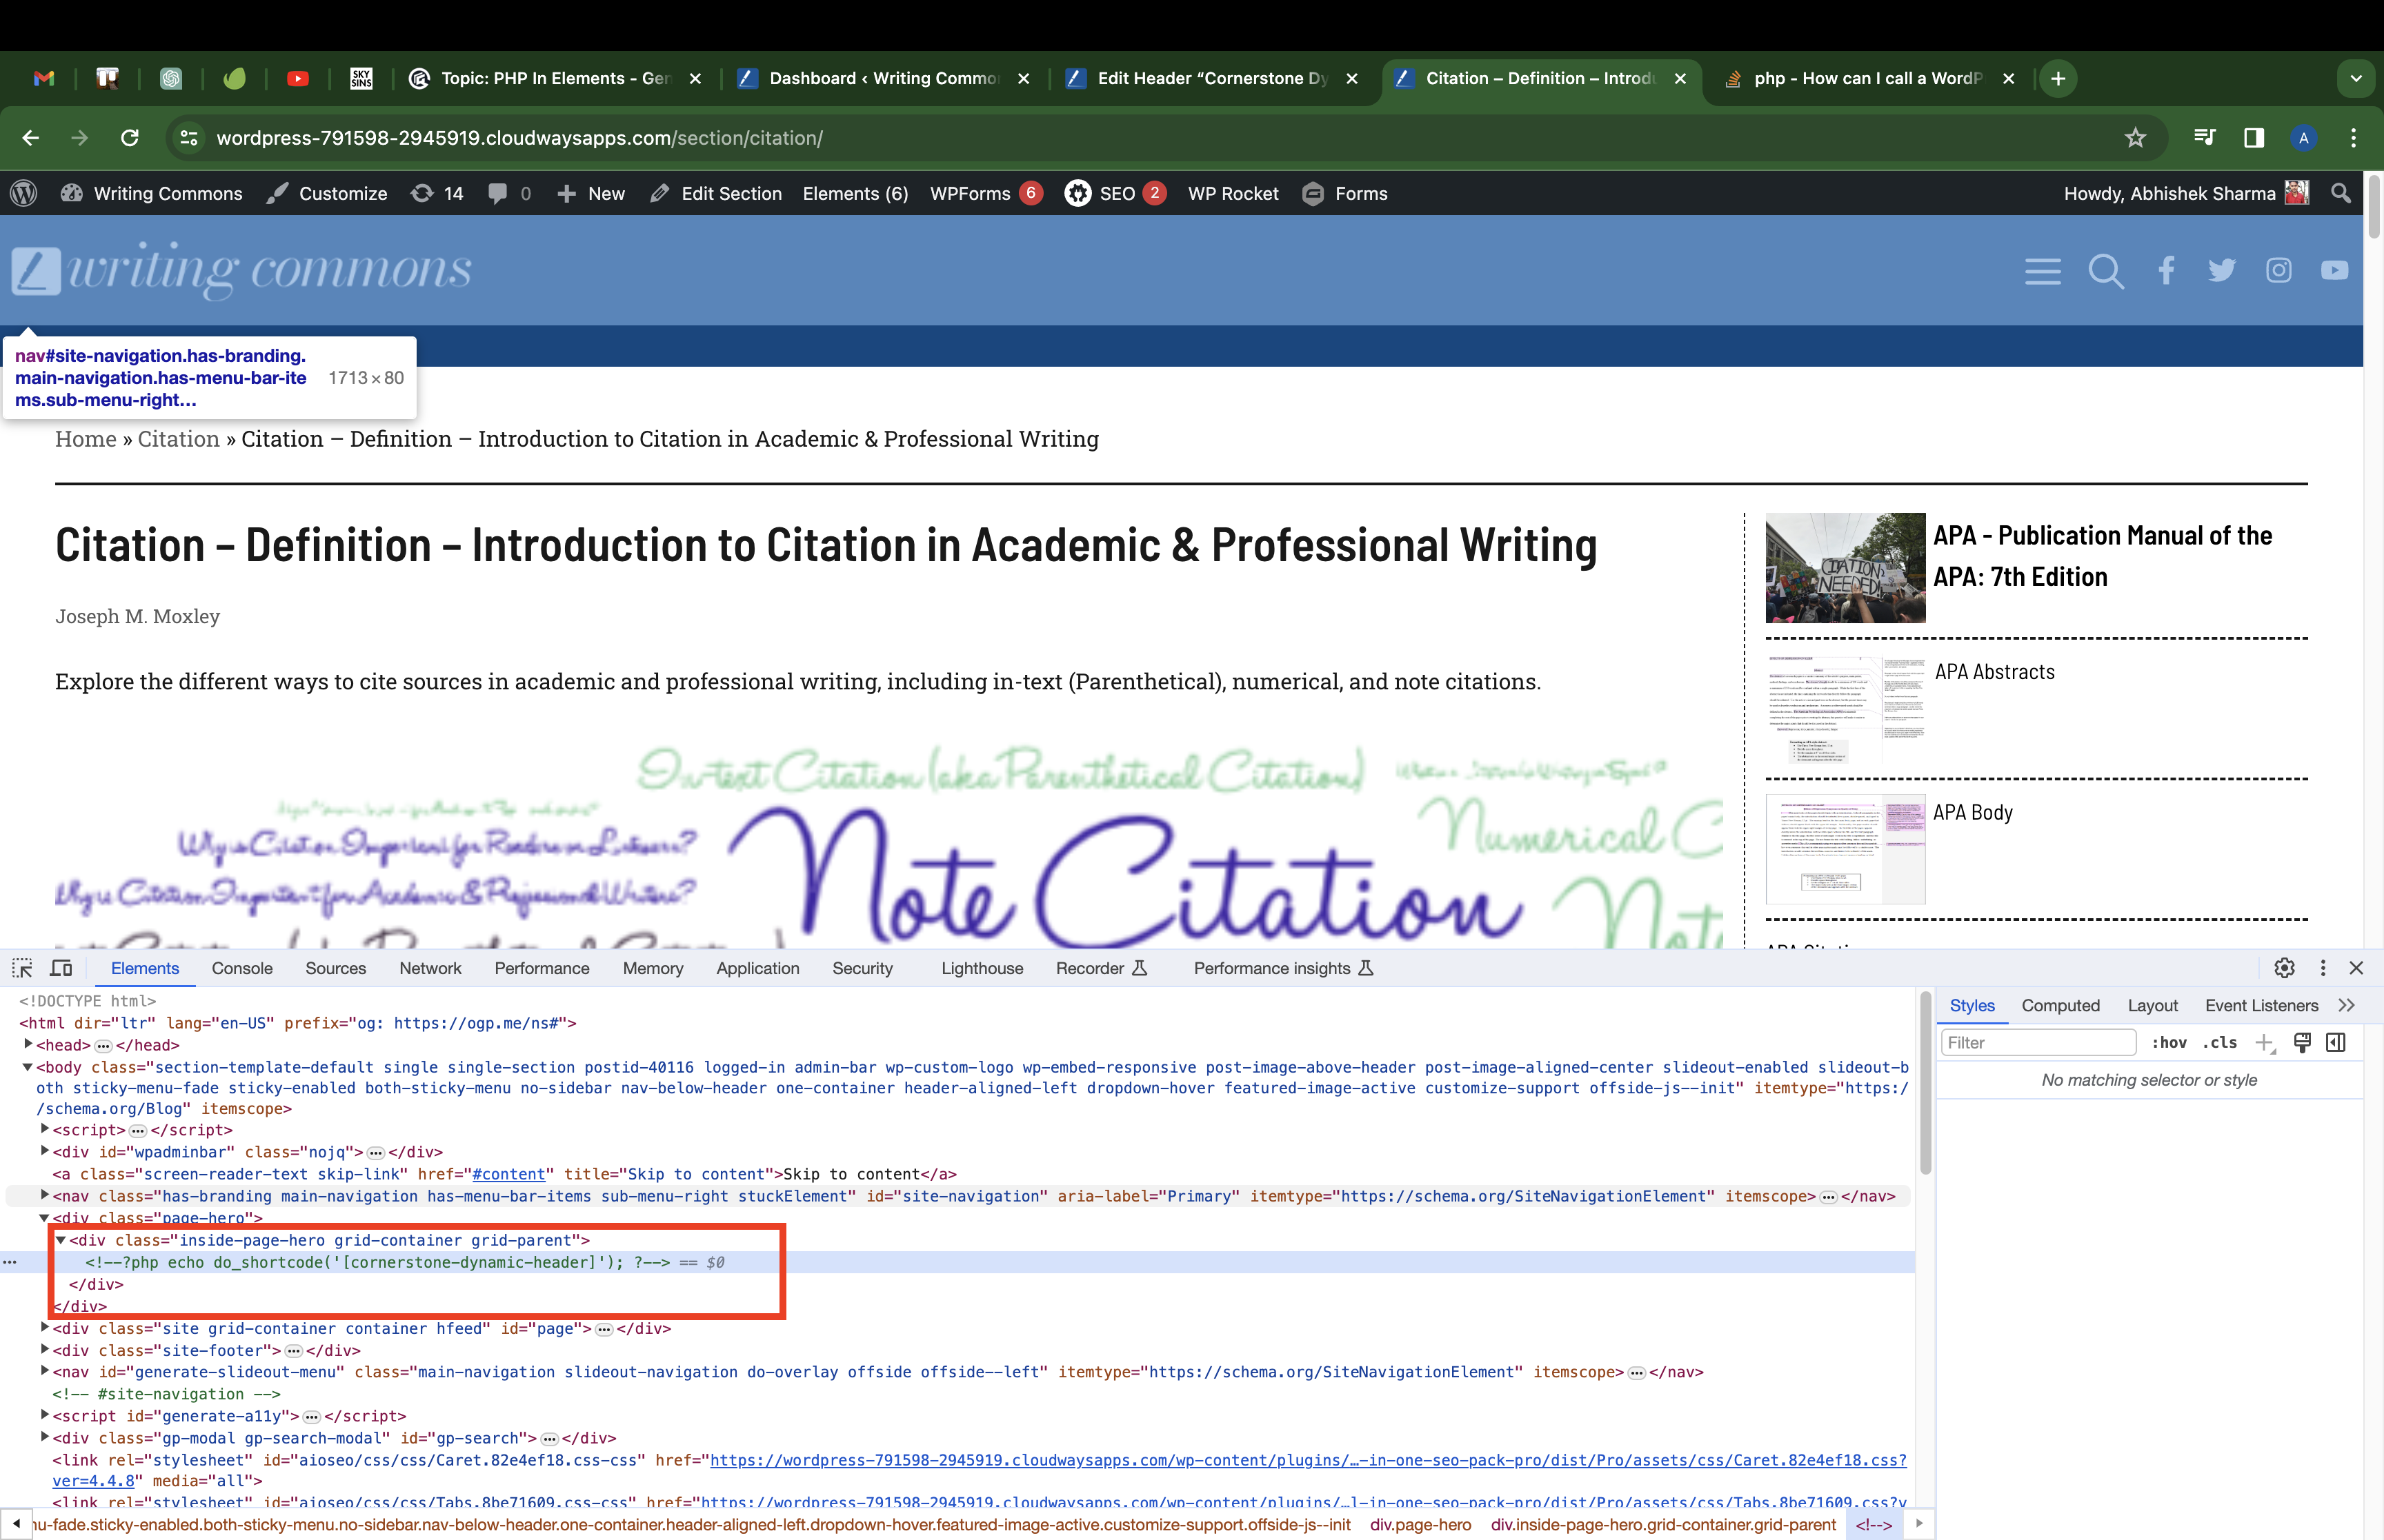This screenshot has width=2384, height=1540.
Task: Open APA Publication Manual thumbnail image
Action: tap(1845, 568)
